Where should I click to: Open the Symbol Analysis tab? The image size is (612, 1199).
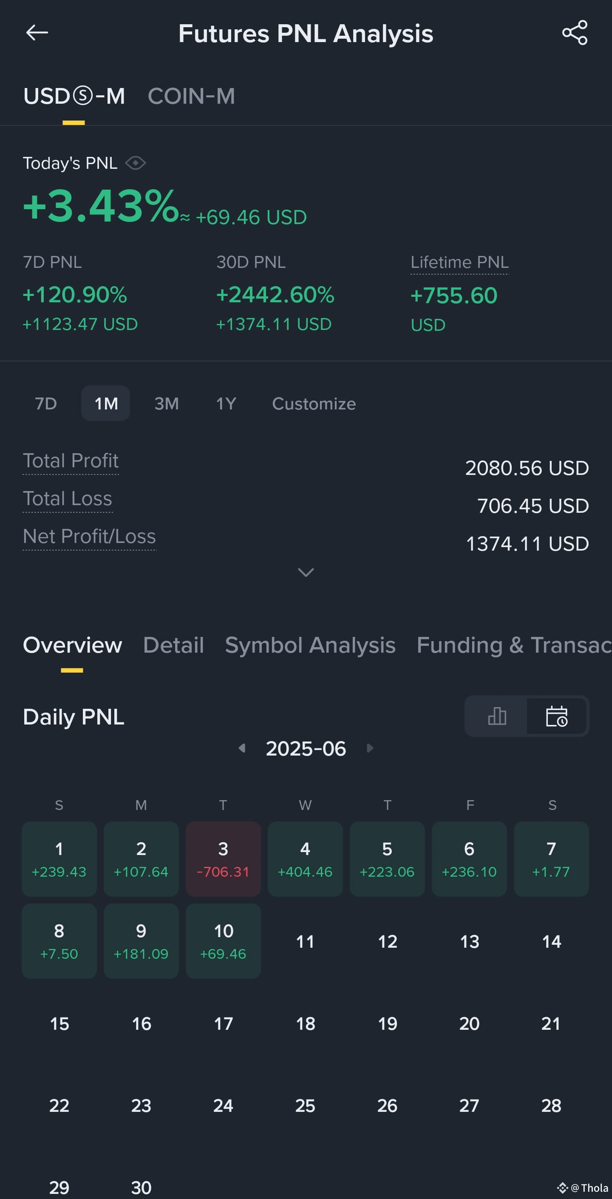310,645
